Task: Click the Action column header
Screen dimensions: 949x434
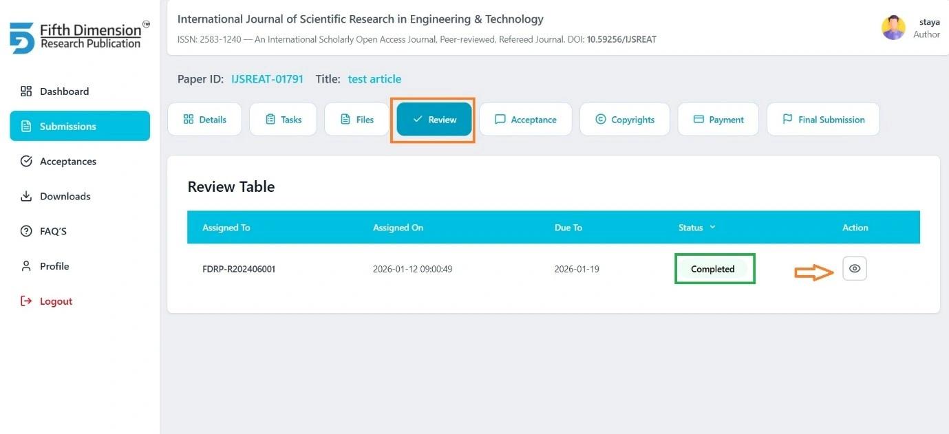Action: (x=855, y=228)
